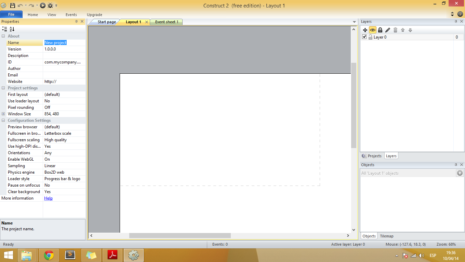Switch to the Projects panel tab
Image resolution: width=465 pixels, height=262 pixels.
point(372,156)
